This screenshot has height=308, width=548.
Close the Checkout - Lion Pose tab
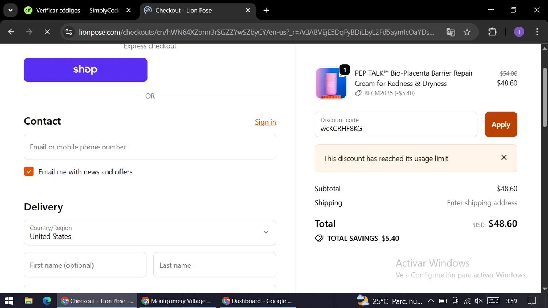tap(248, 10)
